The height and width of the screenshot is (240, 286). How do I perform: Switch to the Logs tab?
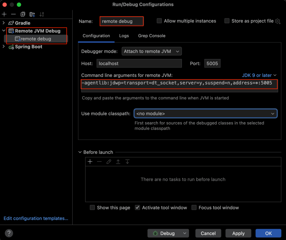click(x=124, y=36)
